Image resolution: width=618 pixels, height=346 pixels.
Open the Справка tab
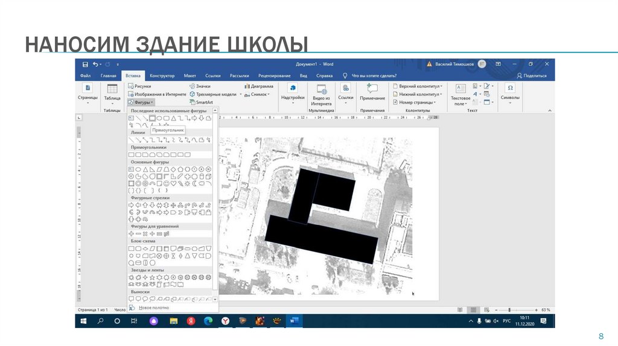324,75
